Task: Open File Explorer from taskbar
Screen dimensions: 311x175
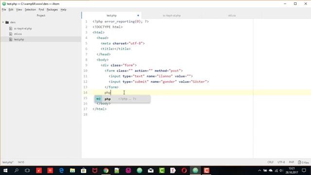Action: coord(72,171)
